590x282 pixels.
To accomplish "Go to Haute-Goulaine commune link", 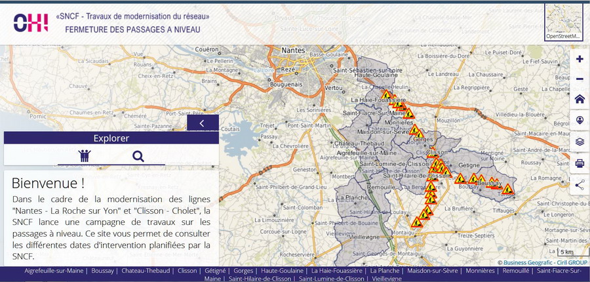I will [x=283, y=270].
